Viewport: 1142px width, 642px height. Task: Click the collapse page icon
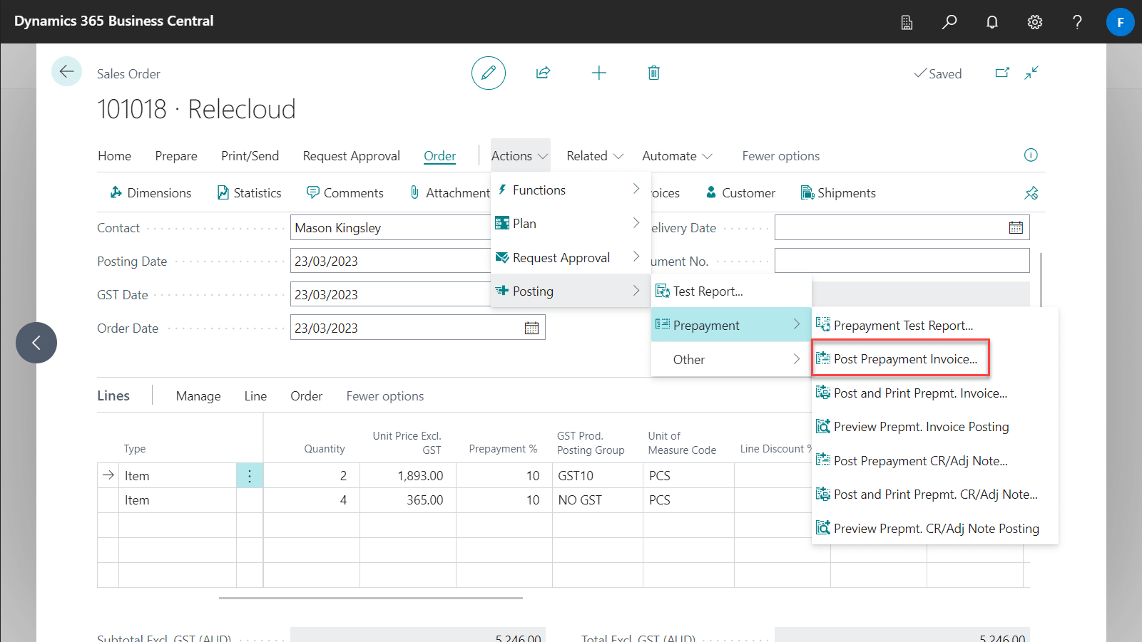[1031, 73]
